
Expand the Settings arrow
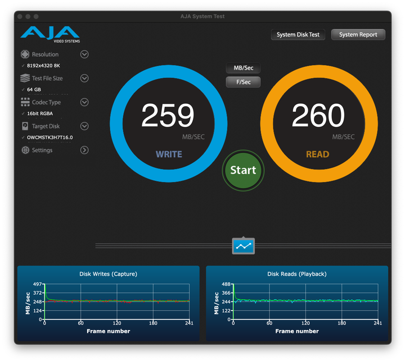click(84, 150)
